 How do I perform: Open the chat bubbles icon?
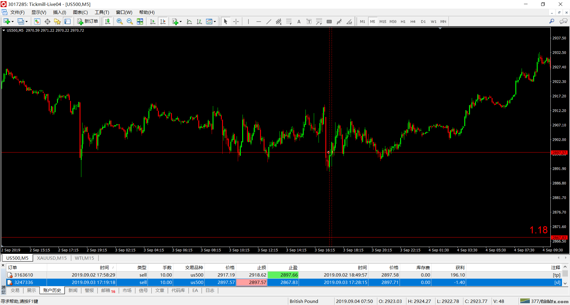[563, 21]
